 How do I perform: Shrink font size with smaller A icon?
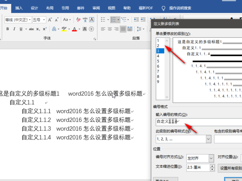pos(56,20)
